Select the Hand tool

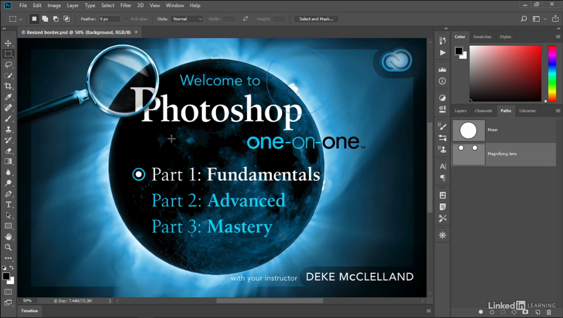(x=8, y=237)
